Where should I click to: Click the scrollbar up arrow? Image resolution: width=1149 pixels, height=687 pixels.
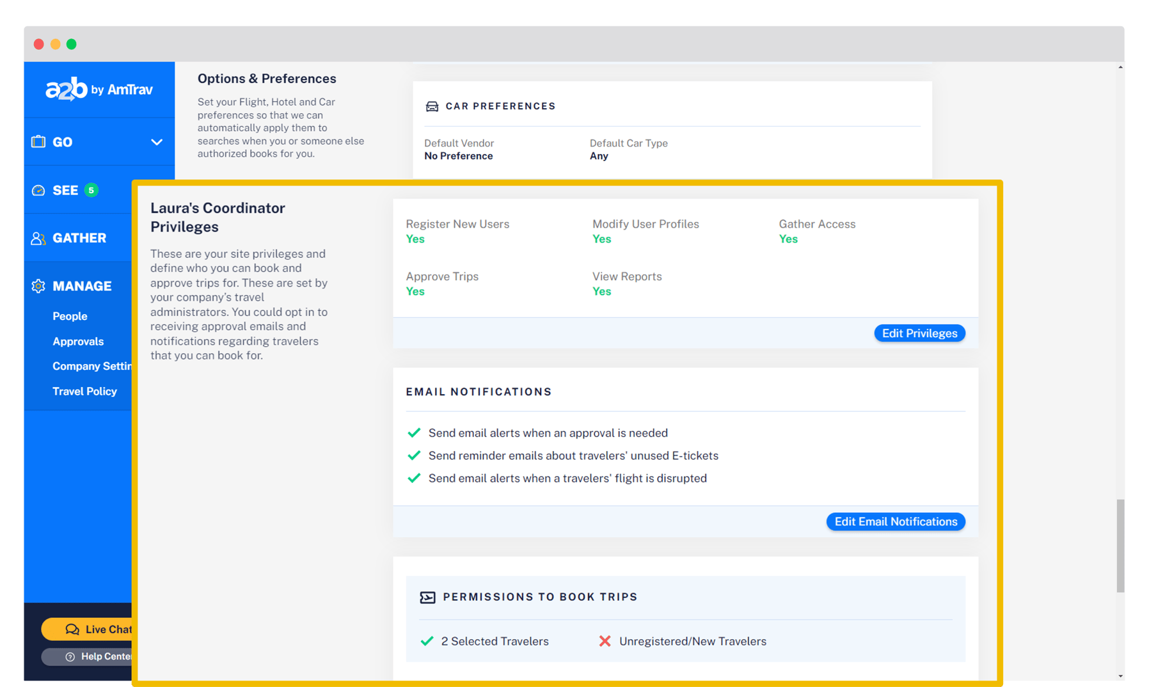coord(1120,67)
